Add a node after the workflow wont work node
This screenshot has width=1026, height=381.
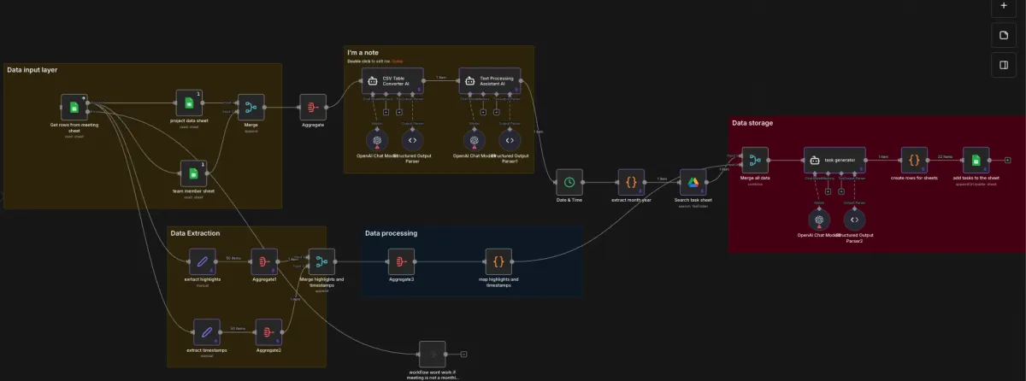click(463, 354)
